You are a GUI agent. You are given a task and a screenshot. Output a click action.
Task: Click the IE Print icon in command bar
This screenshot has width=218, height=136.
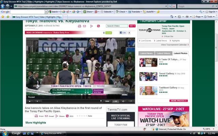[187, 17]
